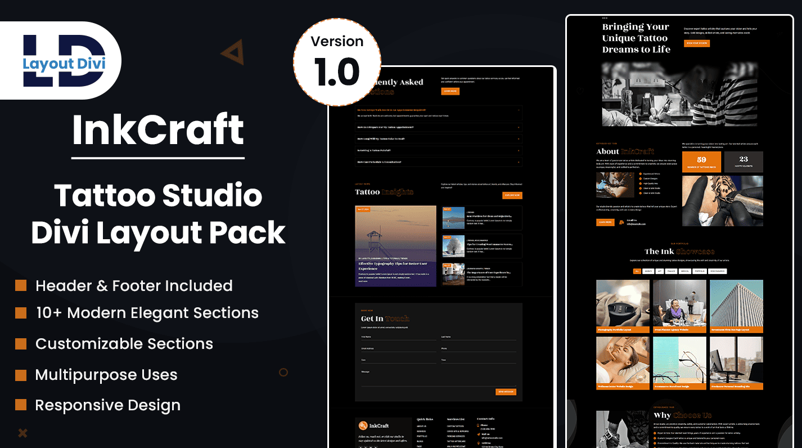Click the Phone input field in contact form
This screenshot has height=448, width=802.
click(x=479, y=349)
